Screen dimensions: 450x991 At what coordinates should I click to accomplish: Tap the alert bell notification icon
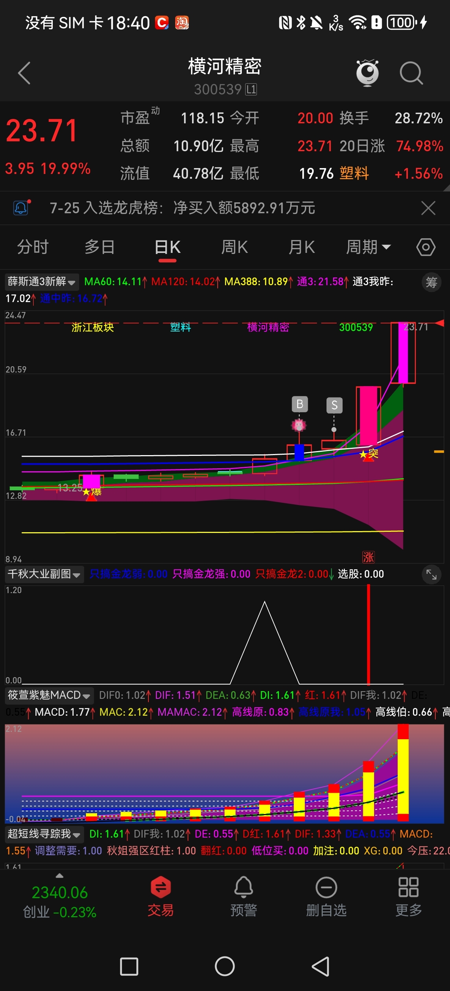tap(21, 208)
